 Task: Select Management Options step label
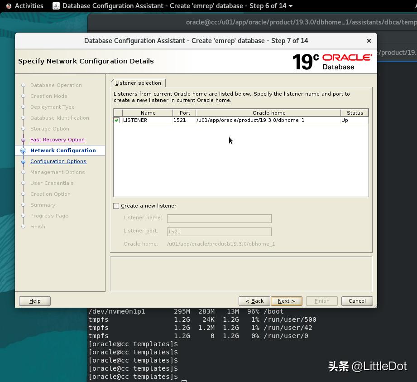[x=58, y=172]
